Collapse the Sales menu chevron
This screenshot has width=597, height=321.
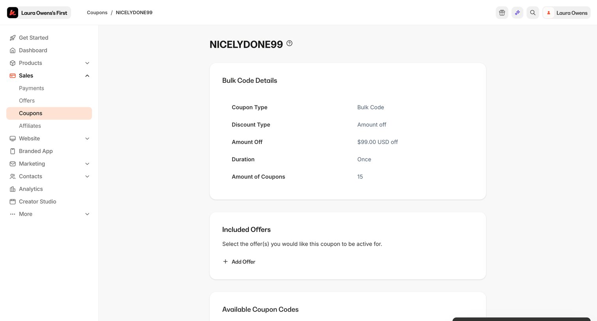coord(87,76)
